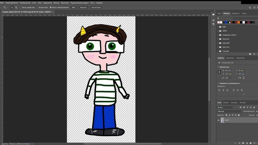Open the paragraph panel icon in side strip
Screen dimensions: 258x145
tap(213, 24)
